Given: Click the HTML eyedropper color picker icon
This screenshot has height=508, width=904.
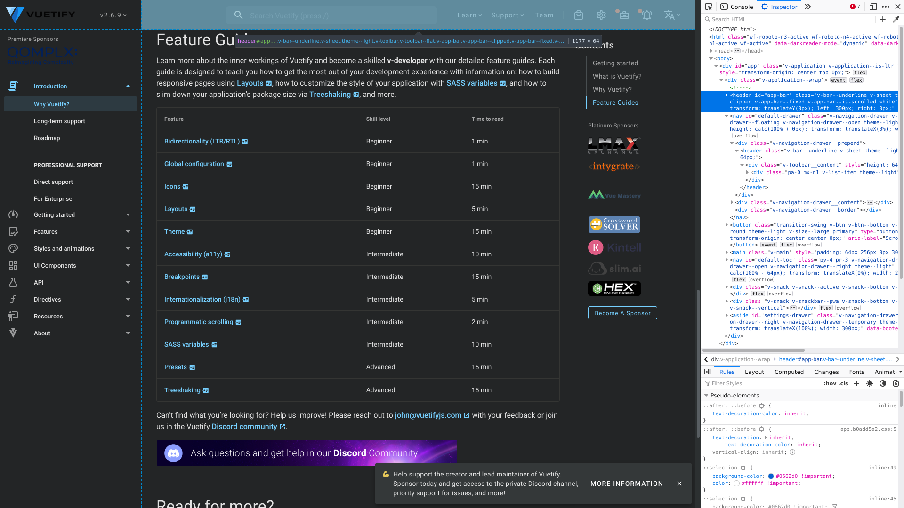Looking at the screenshot, I should pos(896,19).
